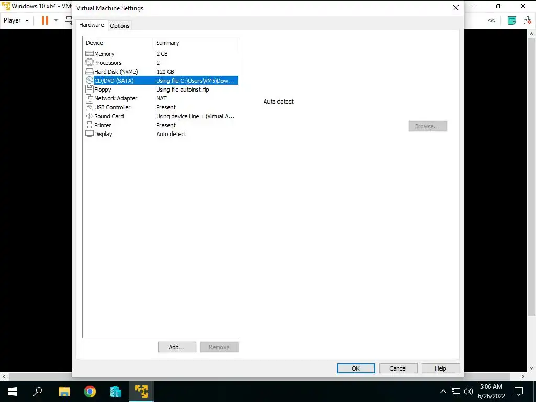Select the USB Controller icon

(x=89, y=107)
